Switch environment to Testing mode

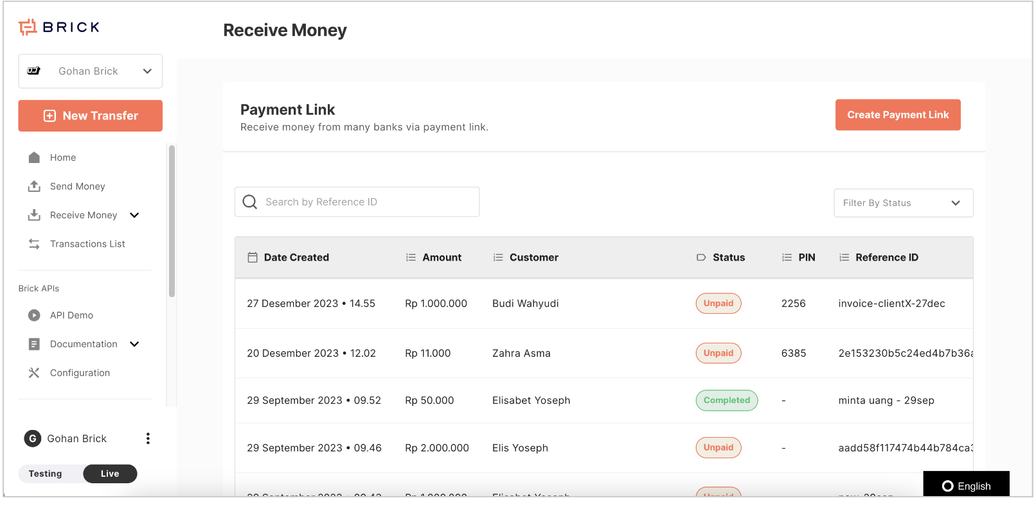point(46,474)
